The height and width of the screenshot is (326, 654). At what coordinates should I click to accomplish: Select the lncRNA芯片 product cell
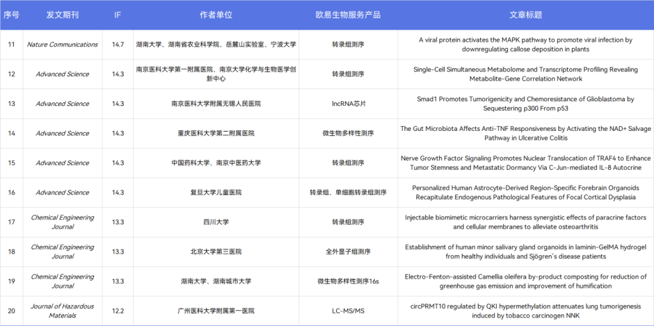(x=348, y=104)
